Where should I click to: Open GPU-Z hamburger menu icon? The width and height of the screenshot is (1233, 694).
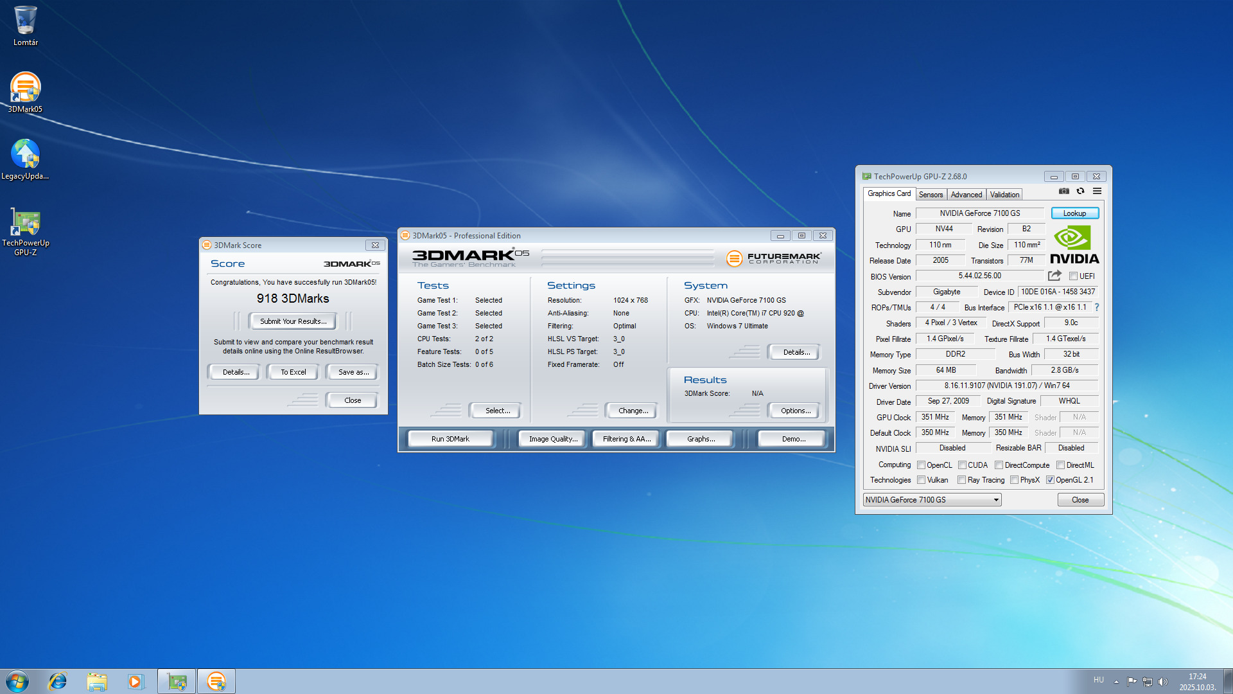point(1097,191)
